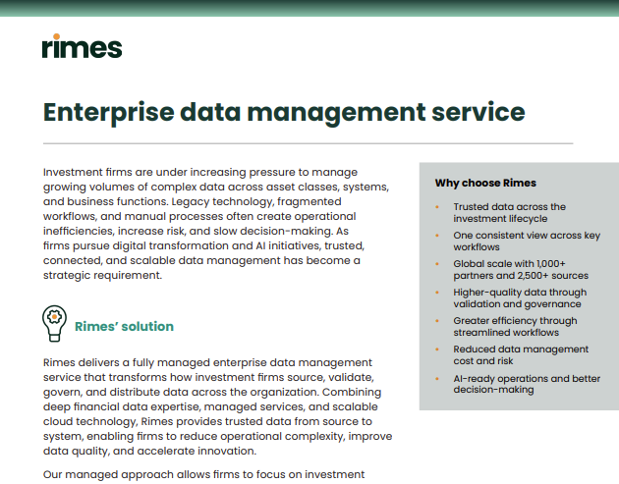Image resolution: width=619 pixels, height=484 pixels.
Task: Click the orange bullet beside 'Higher-quality data through'
Action: pos(437,293)
